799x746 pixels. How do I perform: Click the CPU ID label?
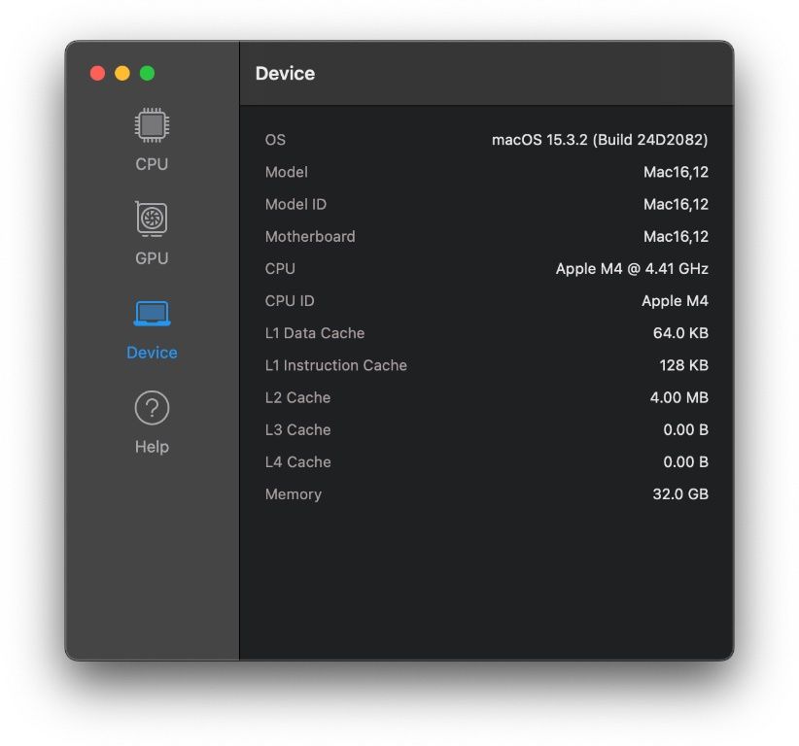(290, 301)
